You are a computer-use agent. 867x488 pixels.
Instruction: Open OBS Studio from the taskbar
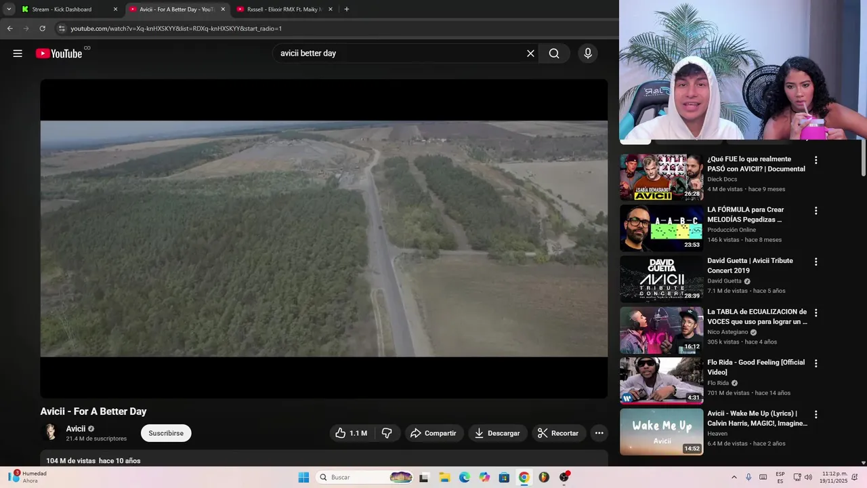click(564, 477)
